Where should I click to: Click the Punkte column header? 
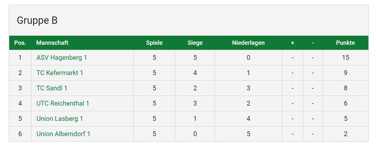pyautogui.click(x=345, y=43)
